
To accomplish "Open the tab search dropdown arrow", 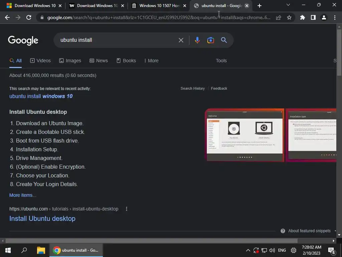I will [288, 5].
